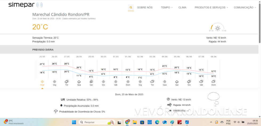Viewport: 261px width, 126px height.
Task: Select the 03/06 Ter partly cloudy icon
Action: tap(152, 82)
